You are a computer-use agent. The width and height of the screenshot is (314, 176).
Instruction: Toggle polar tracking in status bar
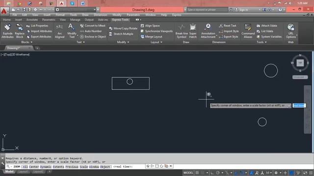[x=218, y=173]
